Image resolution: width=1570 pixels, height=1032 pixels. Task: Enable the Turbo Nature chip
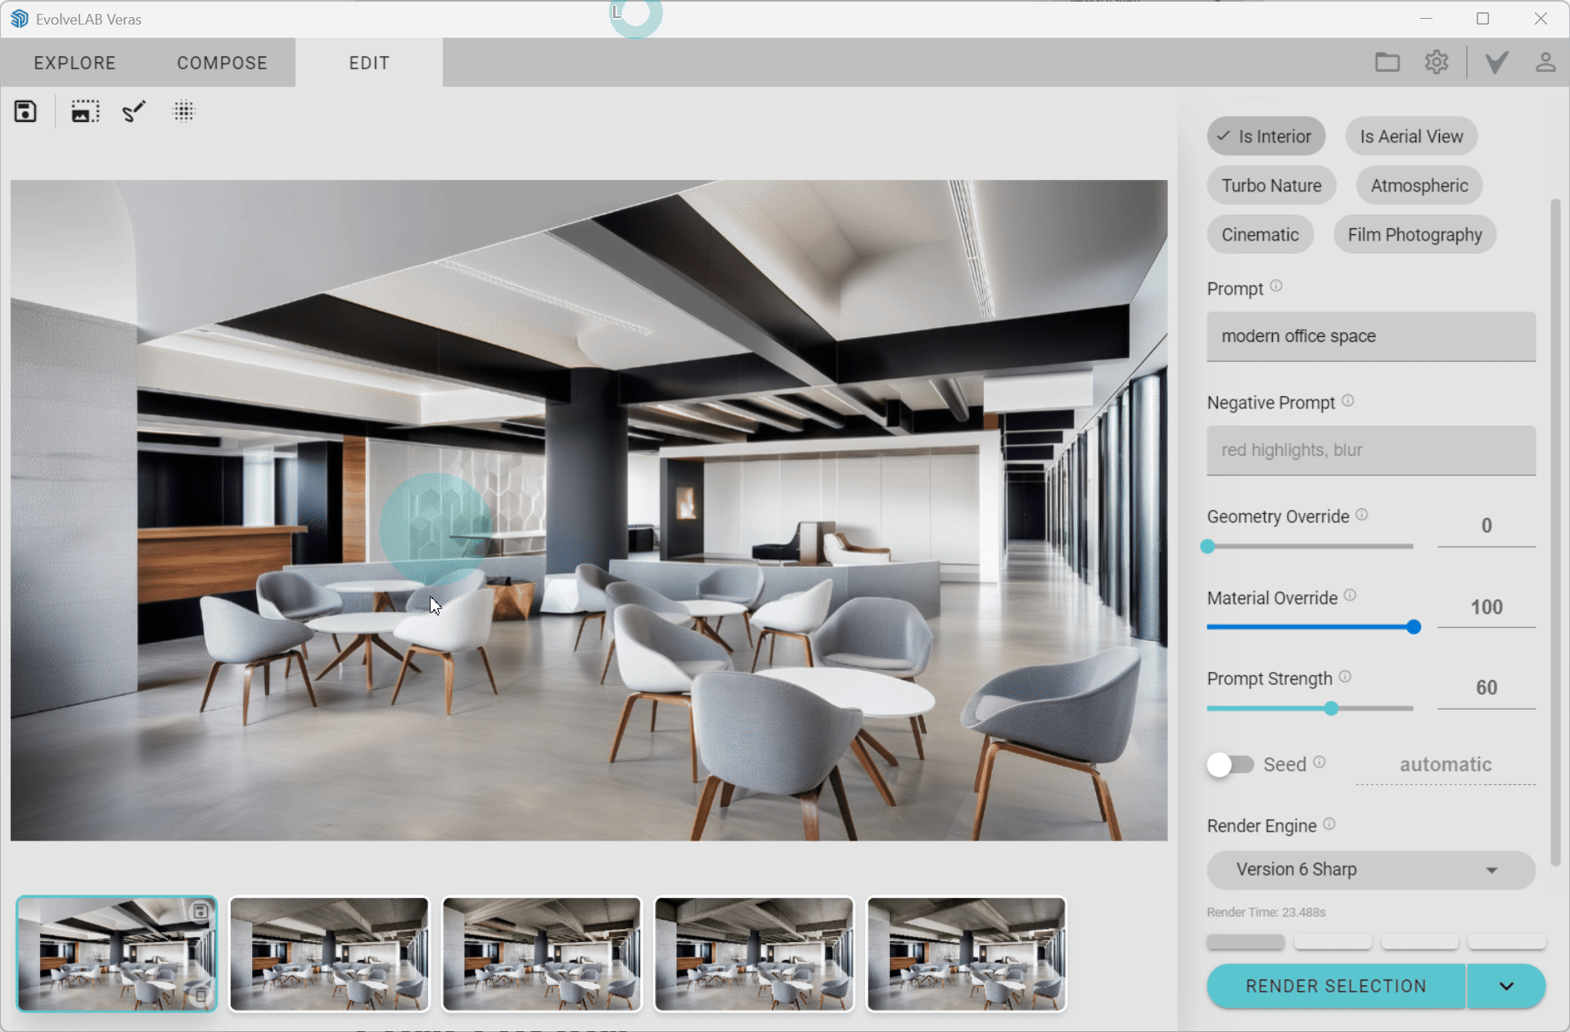coord(1271,186)
